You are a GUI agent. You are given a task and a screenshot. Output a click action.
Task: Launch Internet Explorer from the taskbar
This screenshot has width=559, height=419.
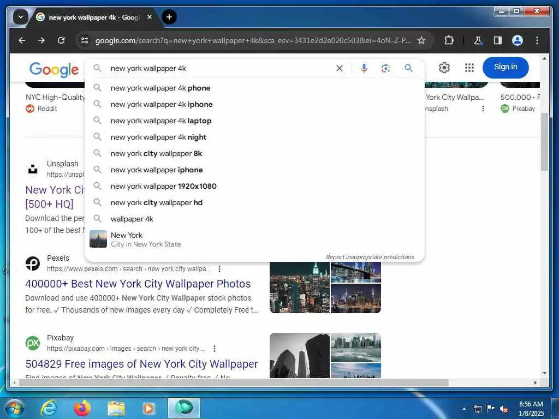(x=48, y=408)
